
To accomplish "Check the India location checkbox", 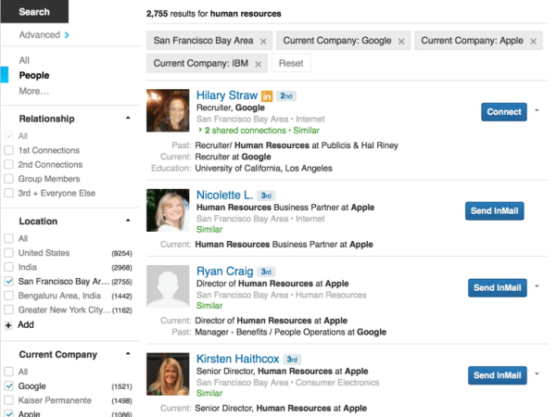I will [9, 267].
